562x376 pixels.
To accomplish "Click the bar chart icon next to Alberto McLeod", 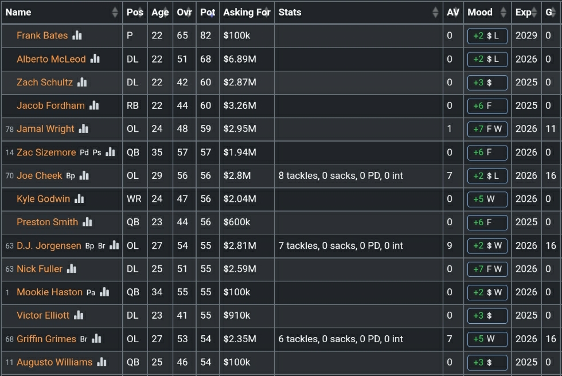I will coord(95,59).
